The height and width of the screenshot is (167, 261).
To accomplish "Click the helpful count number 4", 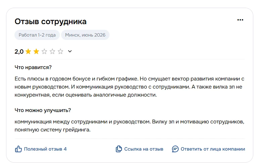I will click(65, 149).
